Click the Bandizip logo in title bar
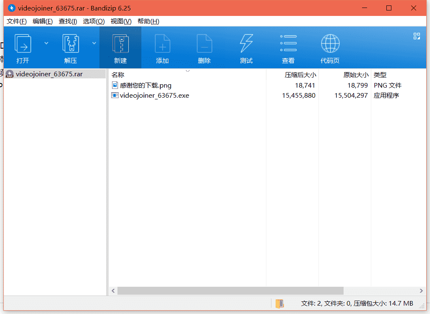Screen dimensions: 430x314 [11, 8]
